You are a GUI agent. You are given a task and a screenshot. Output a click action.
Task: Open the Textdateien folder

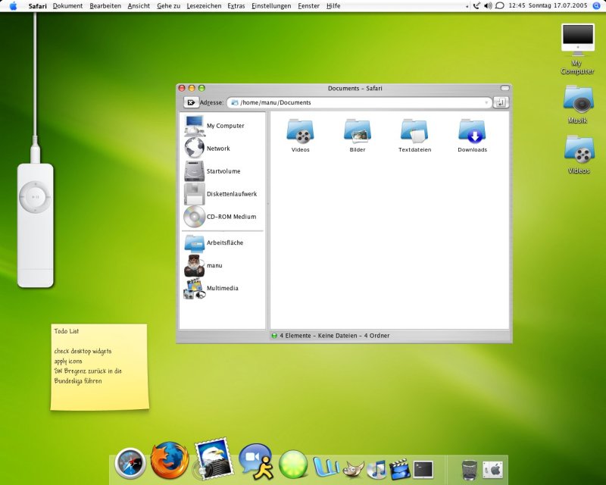414,135
